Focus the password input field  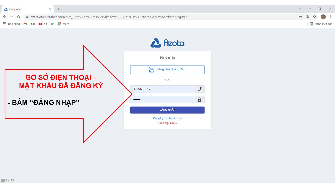(163, 100)
